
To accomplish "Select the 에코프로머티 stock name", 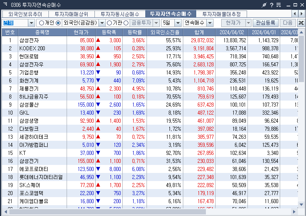I will (34, 169).
